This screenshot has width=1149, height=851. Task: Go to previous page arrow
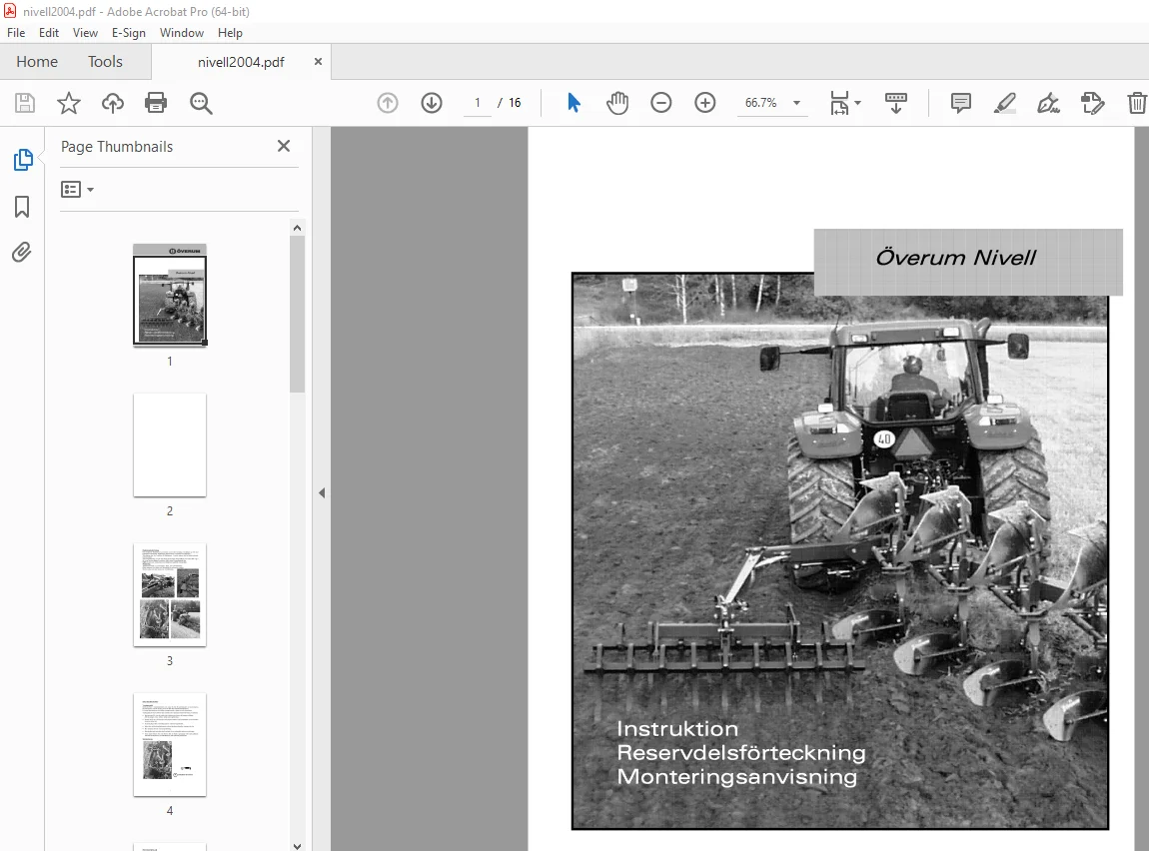click(x=388, y=103)
